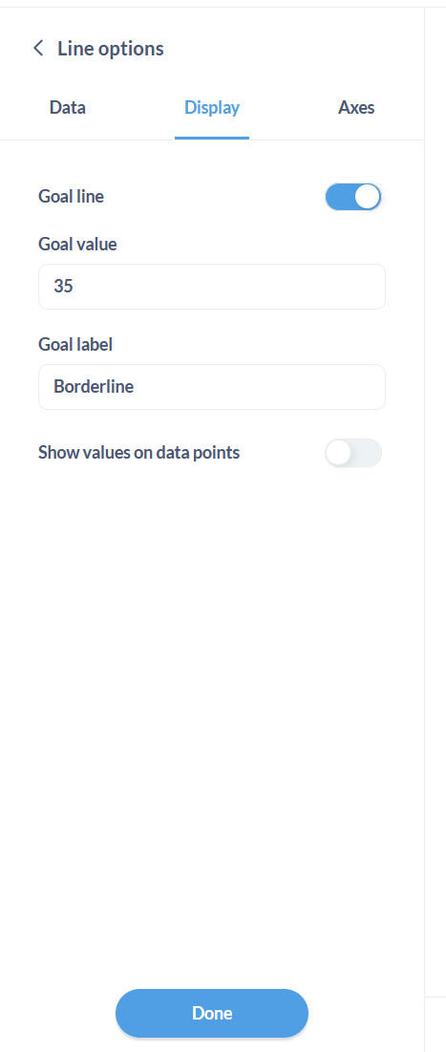
Task: Switch to the Data tab
Action: pyautogui.click(x=67, y=107)
